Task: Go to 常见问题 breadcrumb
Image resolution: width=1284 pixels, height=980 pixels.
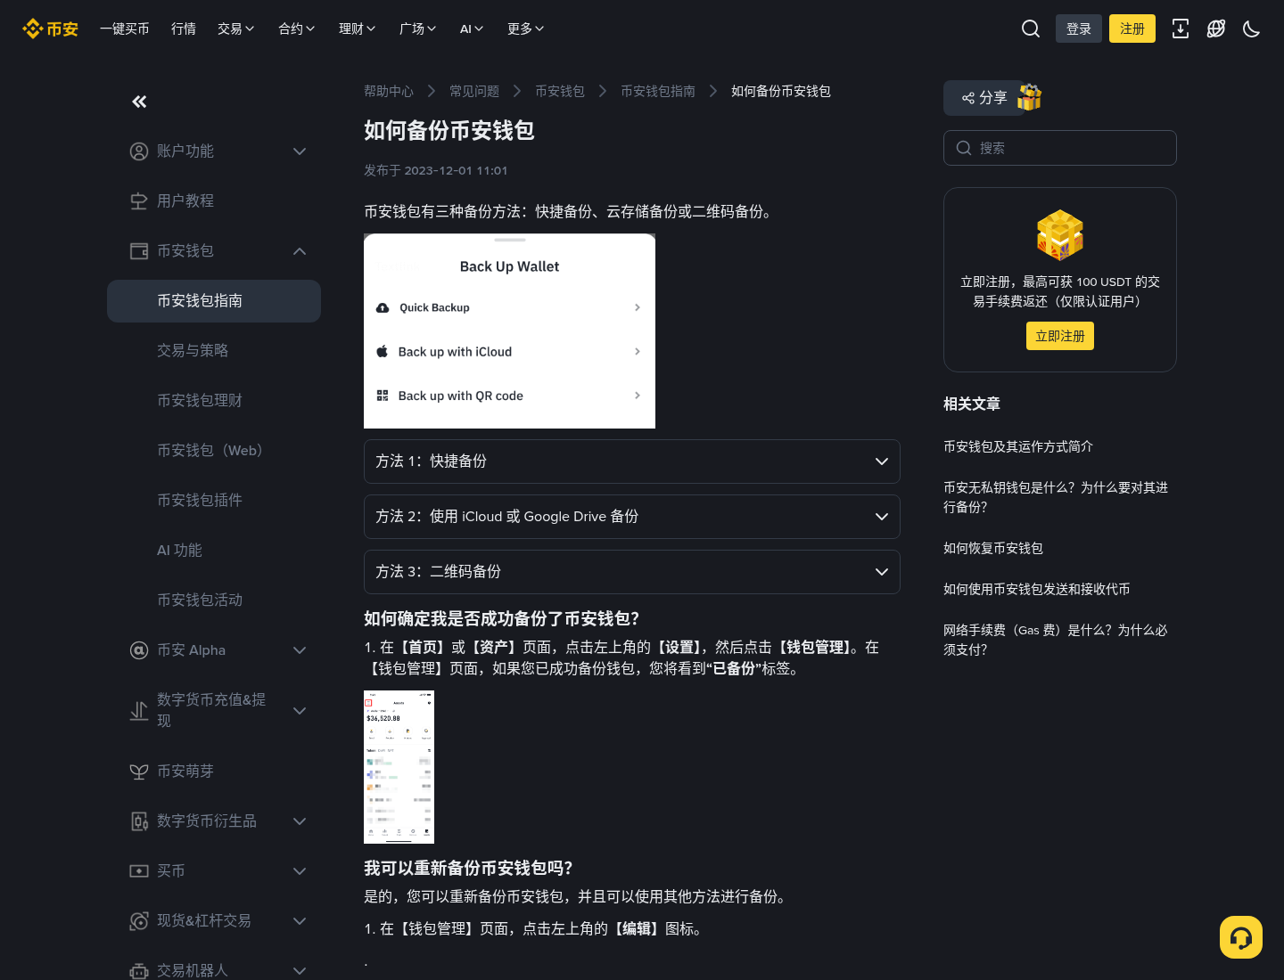Action: (474, 91)
